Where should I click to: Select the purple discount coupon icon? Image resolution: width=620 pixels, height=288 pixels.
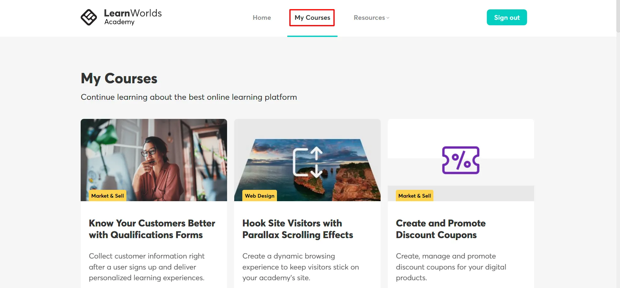460,160
